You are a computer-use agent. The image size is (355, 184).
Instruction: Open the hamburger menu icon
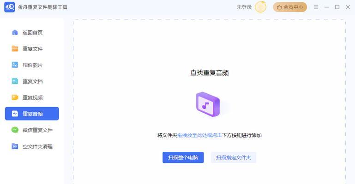[x=316, y=7]
